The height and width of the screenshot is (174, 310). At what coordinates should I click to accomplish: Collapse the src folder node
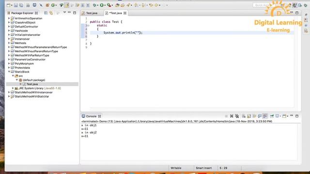13,76
